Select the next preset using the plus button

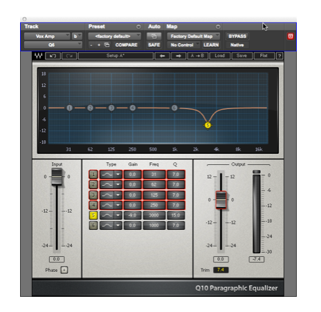99,45
